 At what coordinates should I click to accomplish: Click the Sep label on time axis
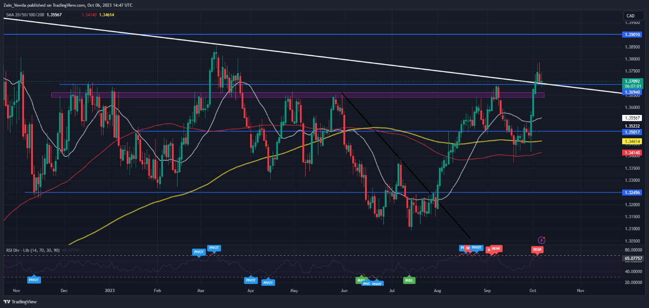[x=487, y=291]
